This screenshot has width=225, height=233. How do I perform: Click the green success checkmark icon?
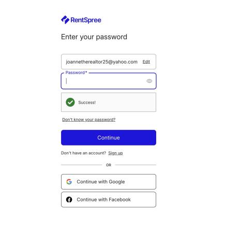pos(70,102)
